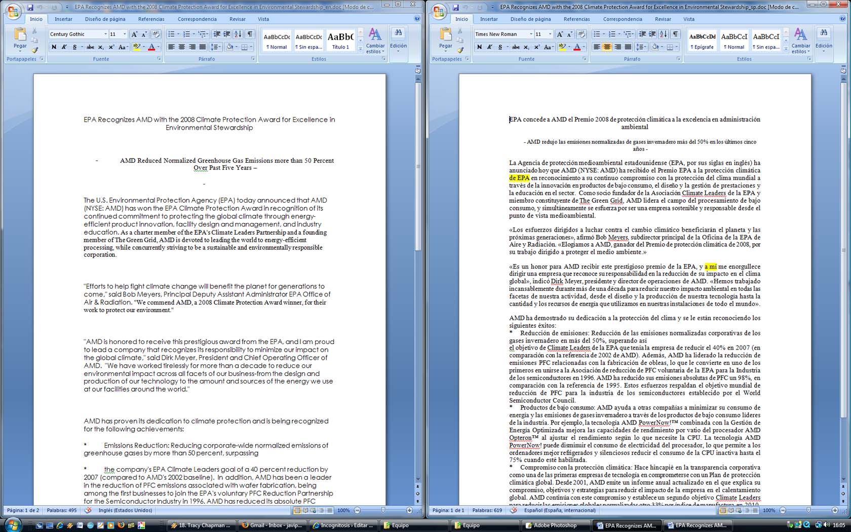851x532 pixels.
Task: Toggle show paragraph marks in right window
Action: coord(676,34)
